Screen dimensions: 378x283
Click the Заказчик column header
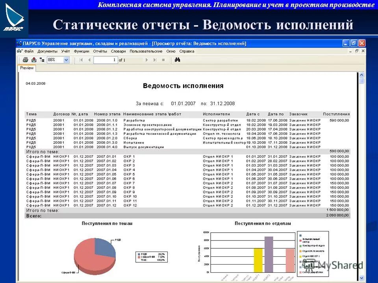(x=298, y=114)
